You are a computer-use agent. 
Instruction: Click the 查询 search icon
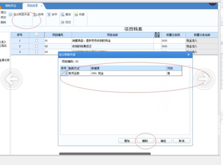point(63,15)
